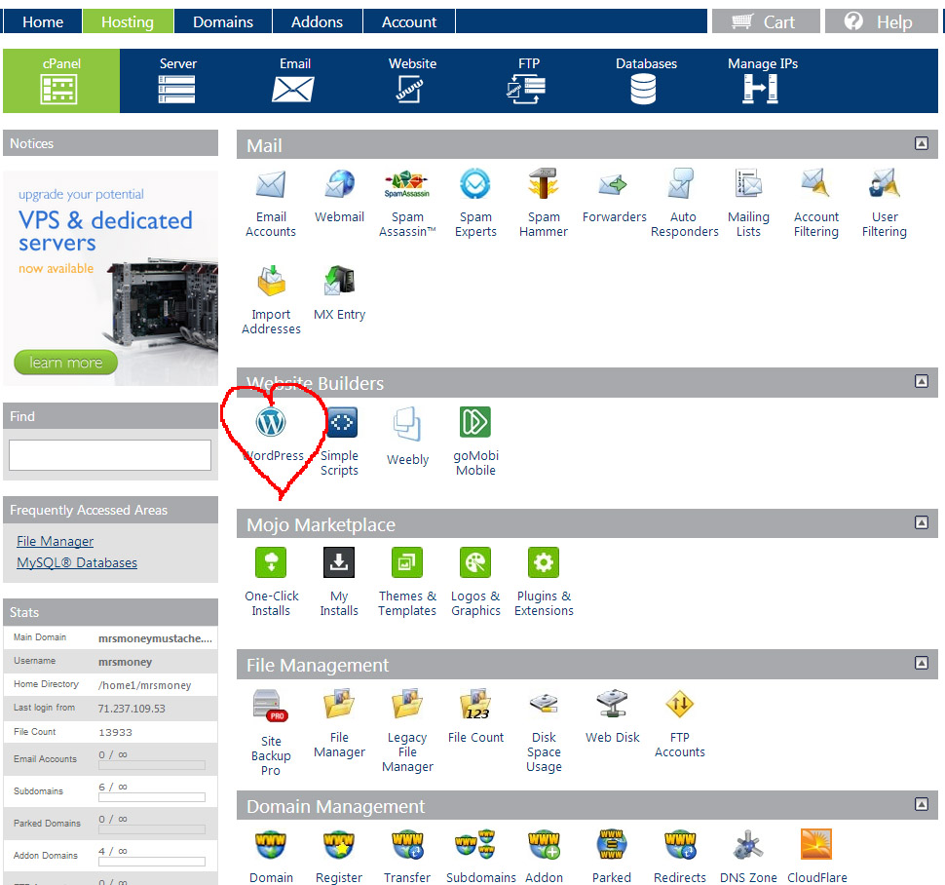Image resolution: width=945 pixels, height=885 pixels.
Task: Launch SpamAssassin from the Mail section
Action: point(407,185)
